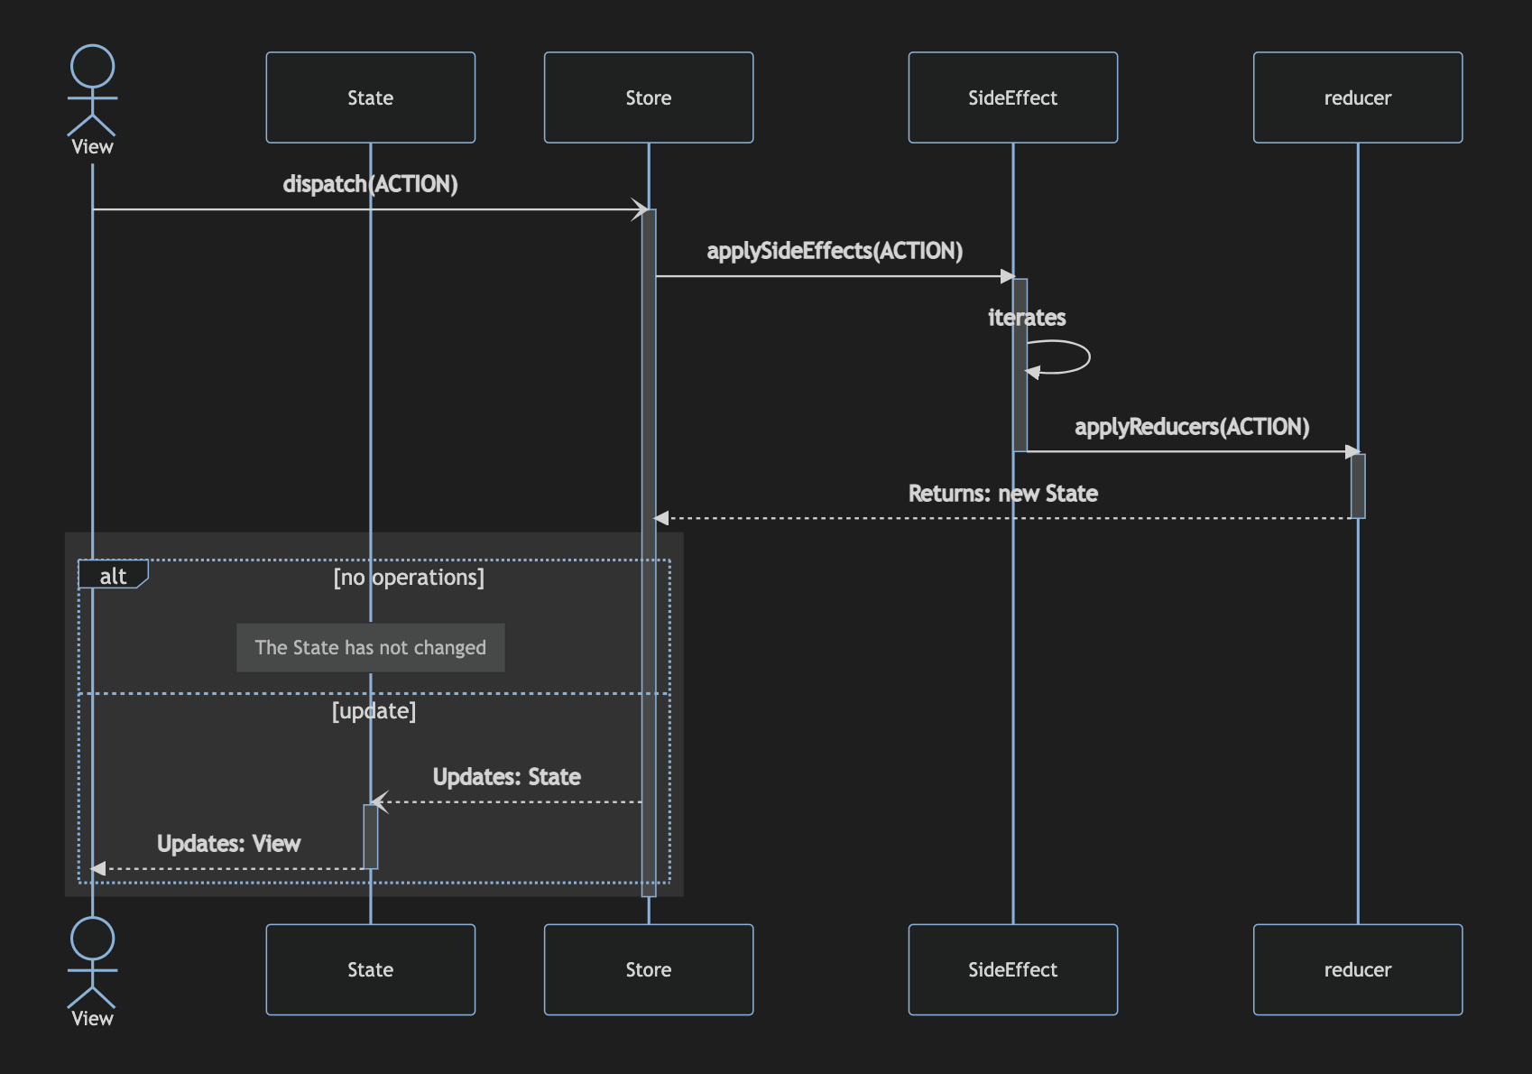
Task: Collapse the bottom reducer participant box
Action: click(1357, 969)
